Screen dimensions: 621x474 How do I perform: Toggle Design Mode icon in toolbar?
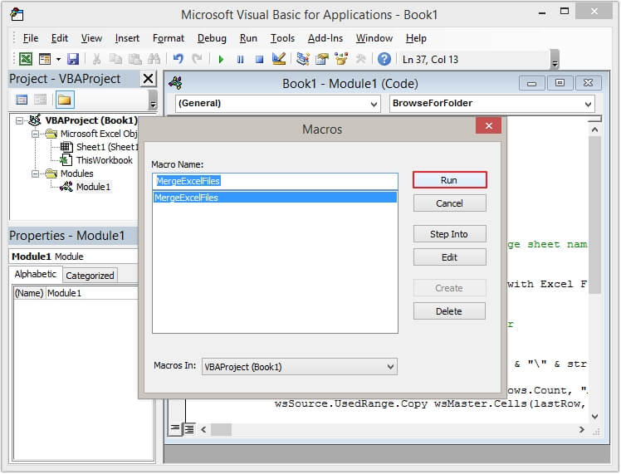[x=279, y=59]
